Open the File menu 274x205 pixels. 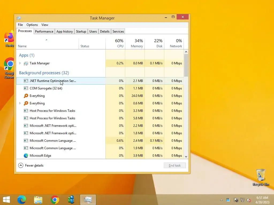pyautogui.click(x=20, y=25)
